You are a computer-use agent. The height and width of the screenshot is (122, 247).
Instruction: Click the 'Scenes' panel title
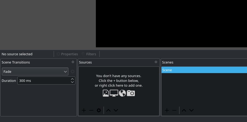[168, 62]
